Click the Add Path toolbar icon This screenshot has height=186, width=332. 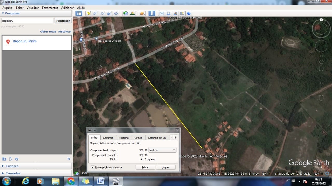pyautogui.click(x=102, y=13)
